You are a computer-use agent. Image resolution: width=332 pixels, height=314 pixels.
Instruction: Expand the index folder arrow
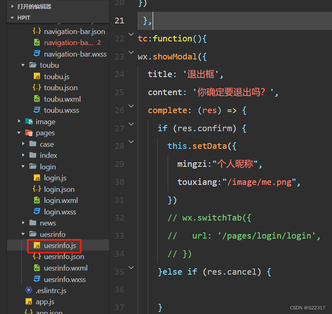click(23, 155)
